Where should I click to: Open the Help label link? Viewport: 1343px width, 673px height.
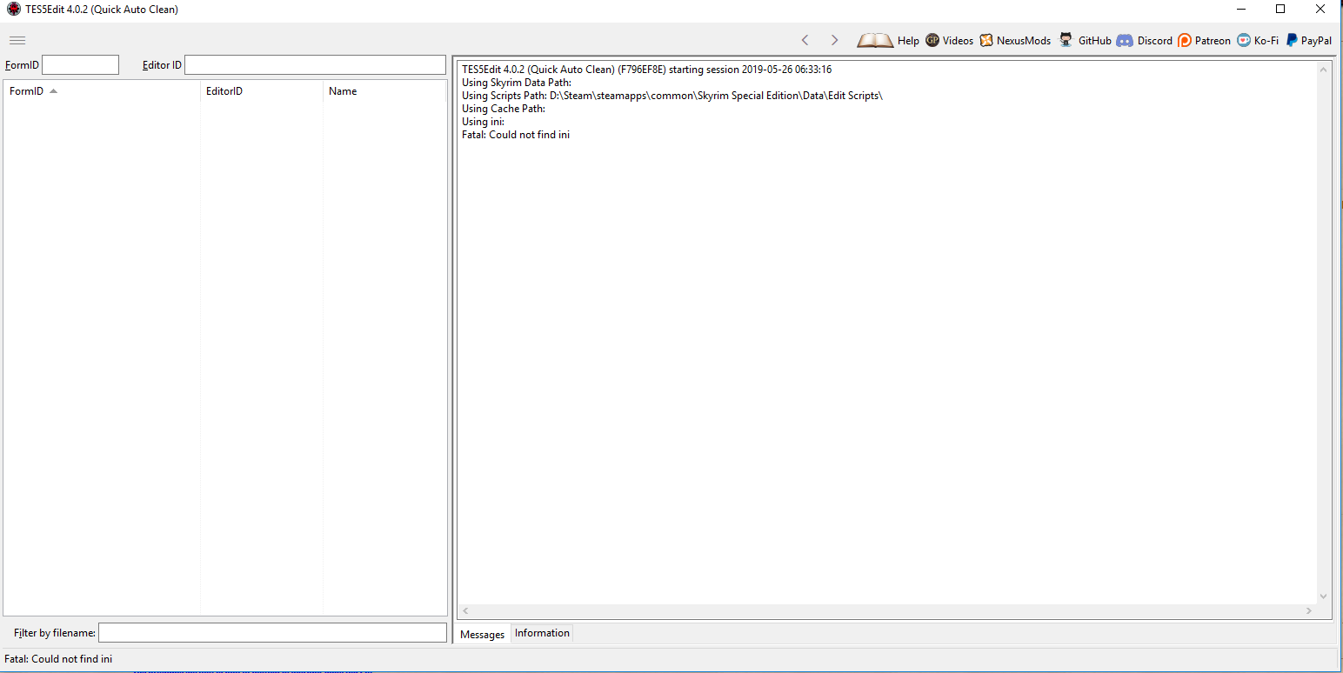tap(908, 41)
